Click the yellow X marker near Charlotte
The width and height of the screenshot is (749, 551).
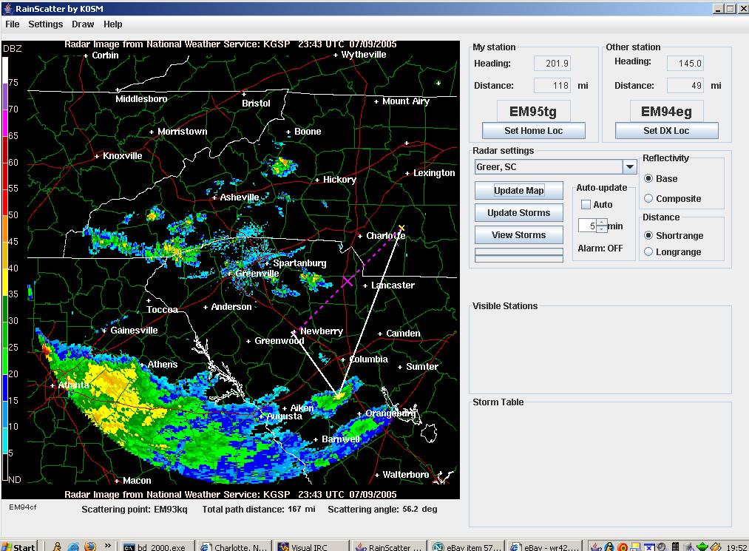tap(401, 228)
